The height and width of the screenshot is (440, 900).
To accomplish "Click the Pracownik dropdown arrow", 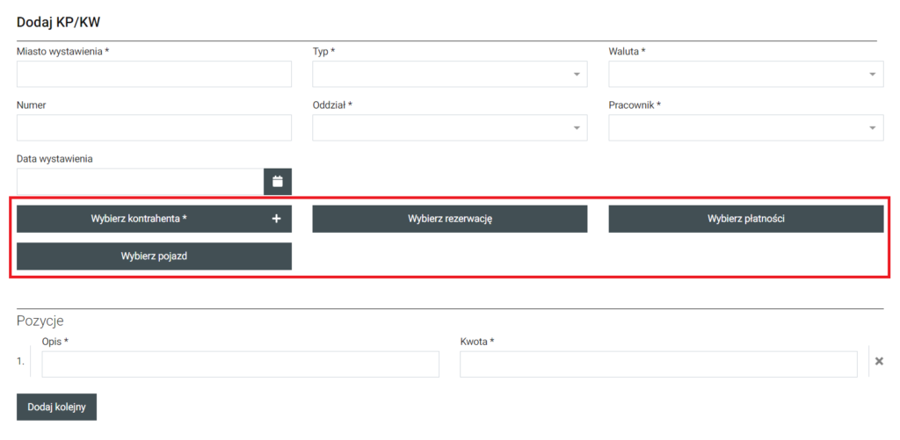I will pyautogui.click(x=873, y=128).
